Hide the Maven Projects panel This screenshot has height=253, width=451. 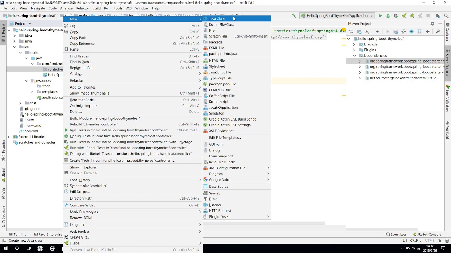tap(440, 24)
